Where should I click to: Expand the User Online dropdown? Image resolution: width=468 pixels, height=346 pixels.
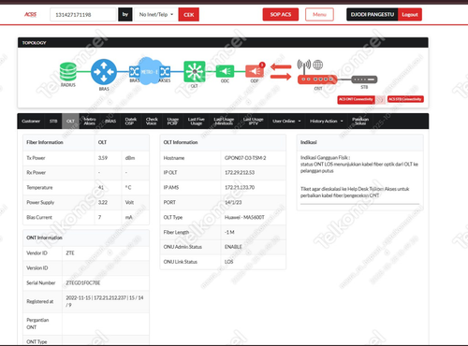click(x=286, y=121)
